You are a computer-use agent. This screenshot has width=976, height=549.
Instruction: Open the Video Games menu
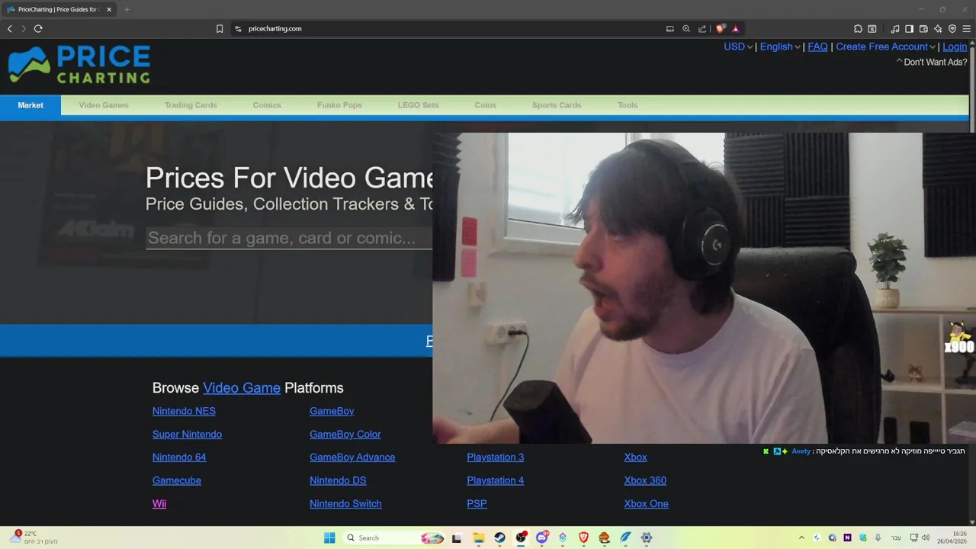104,105
